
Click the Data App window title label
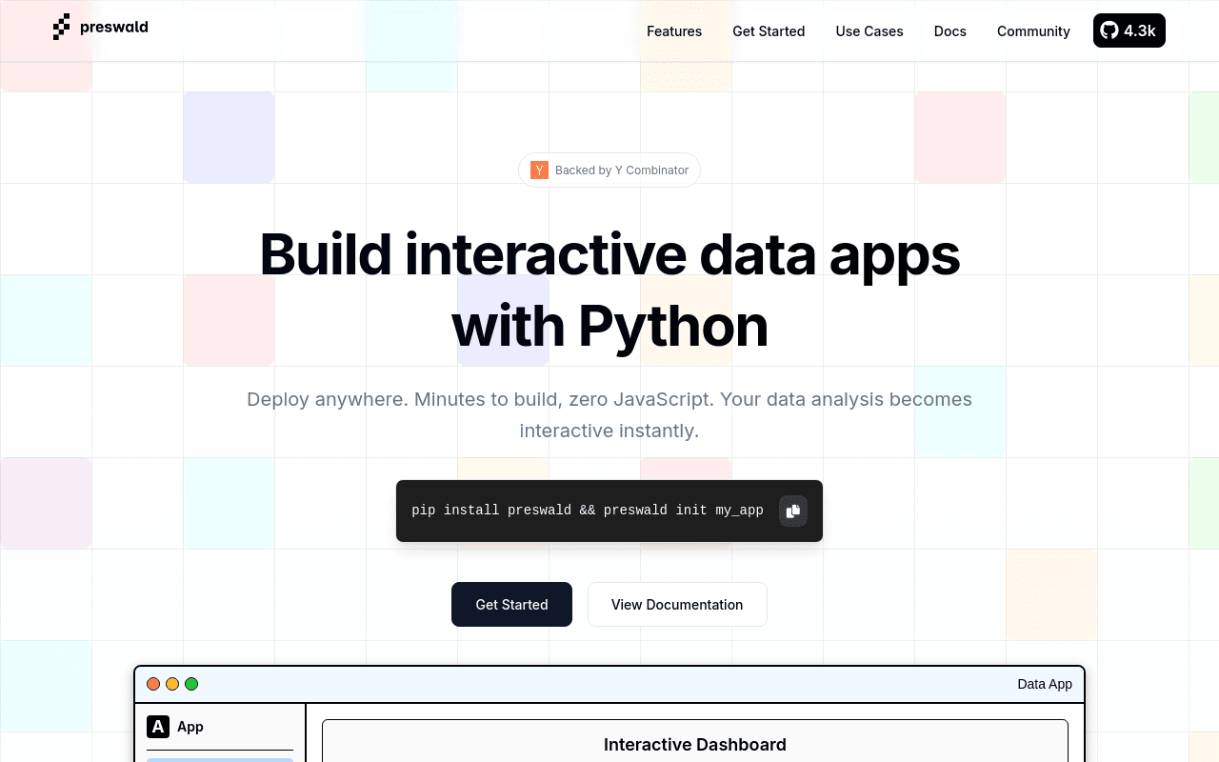coord(1045,684)
